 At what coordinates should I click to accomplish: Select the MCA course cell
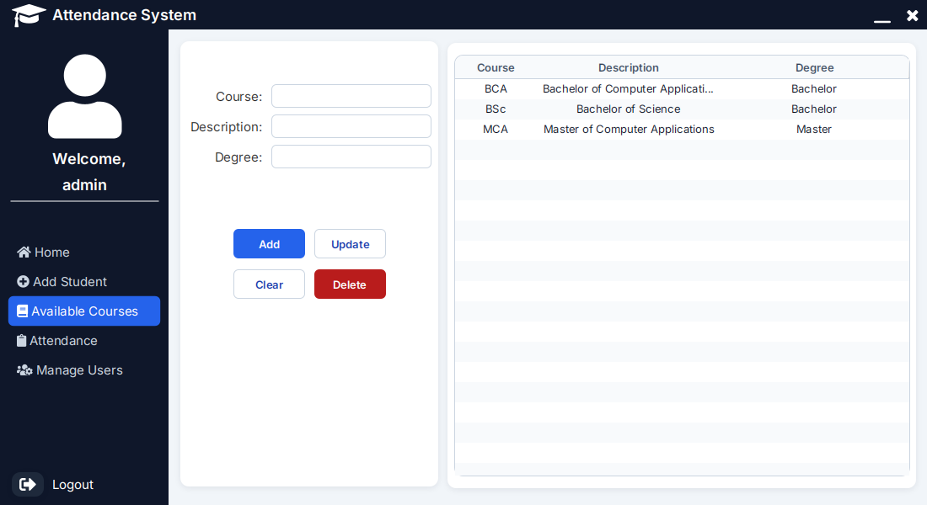click(x=496, y=129)
